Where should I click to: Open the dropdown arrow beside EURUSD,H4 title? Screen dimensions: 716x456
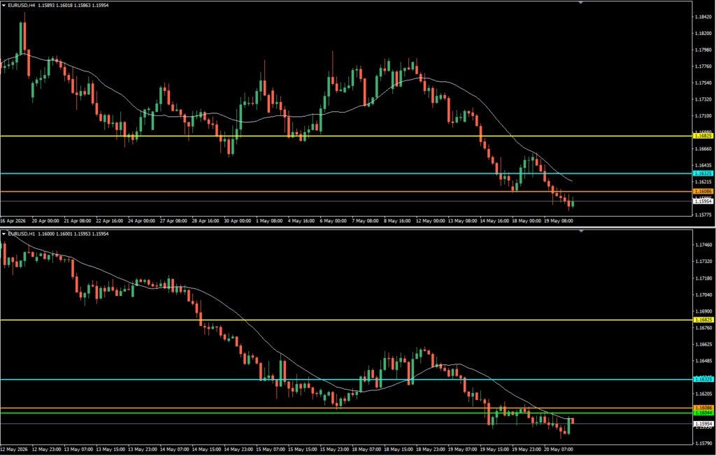pyautogui.click(x=4, y=5)
